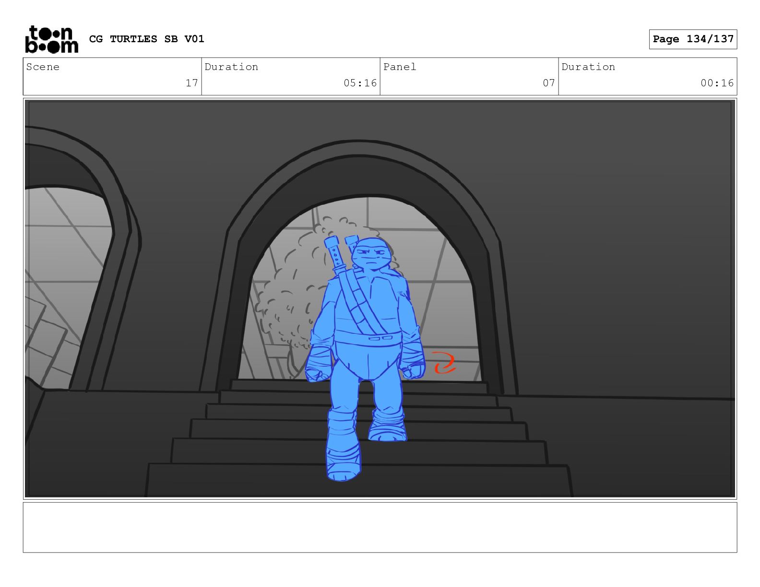Click the Toon Boom logo
Screen dimensions: 760x587
51,39
